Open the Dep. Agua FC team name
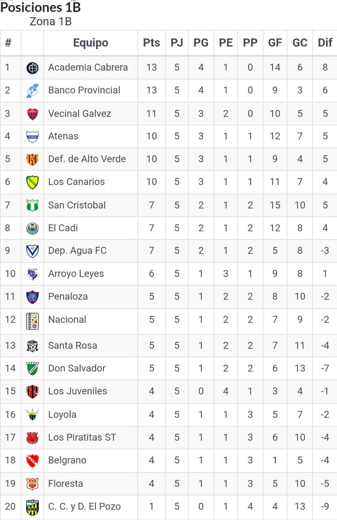337x520 pixels. 77,251
